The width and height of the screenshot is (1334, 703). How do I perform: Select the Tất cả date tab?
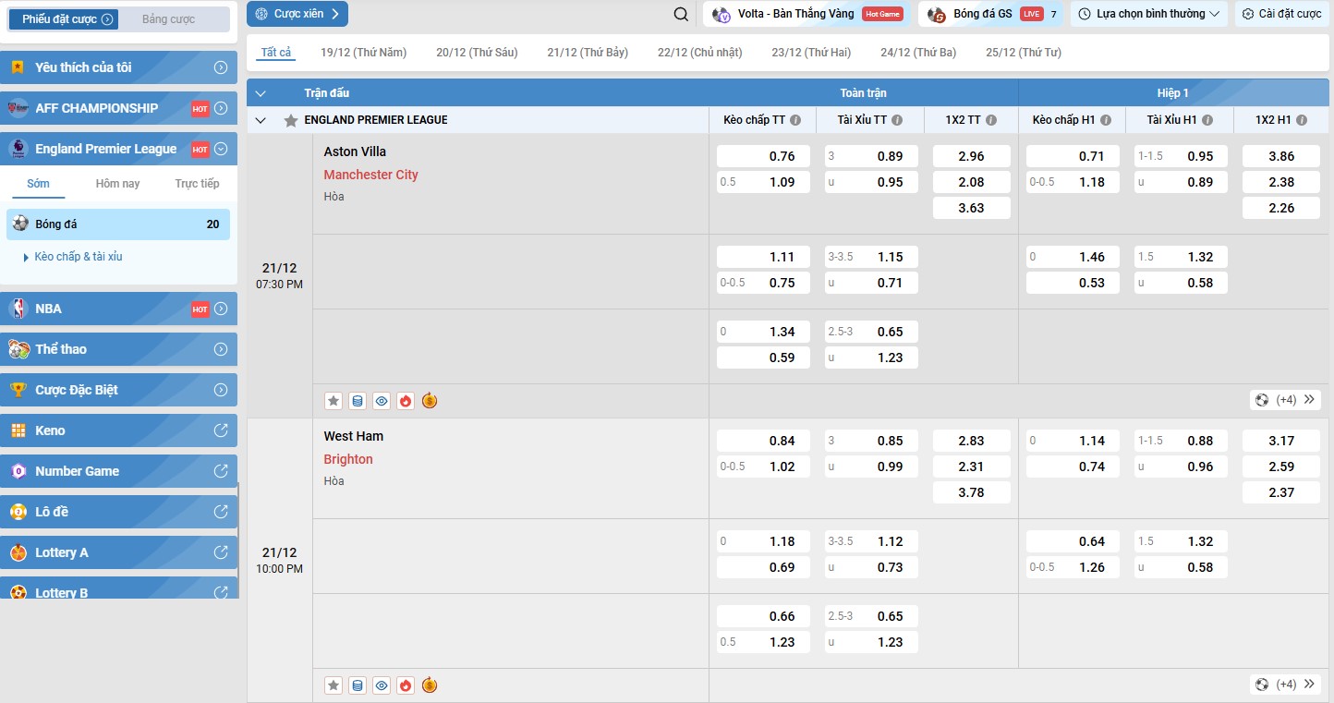(276, 53)
